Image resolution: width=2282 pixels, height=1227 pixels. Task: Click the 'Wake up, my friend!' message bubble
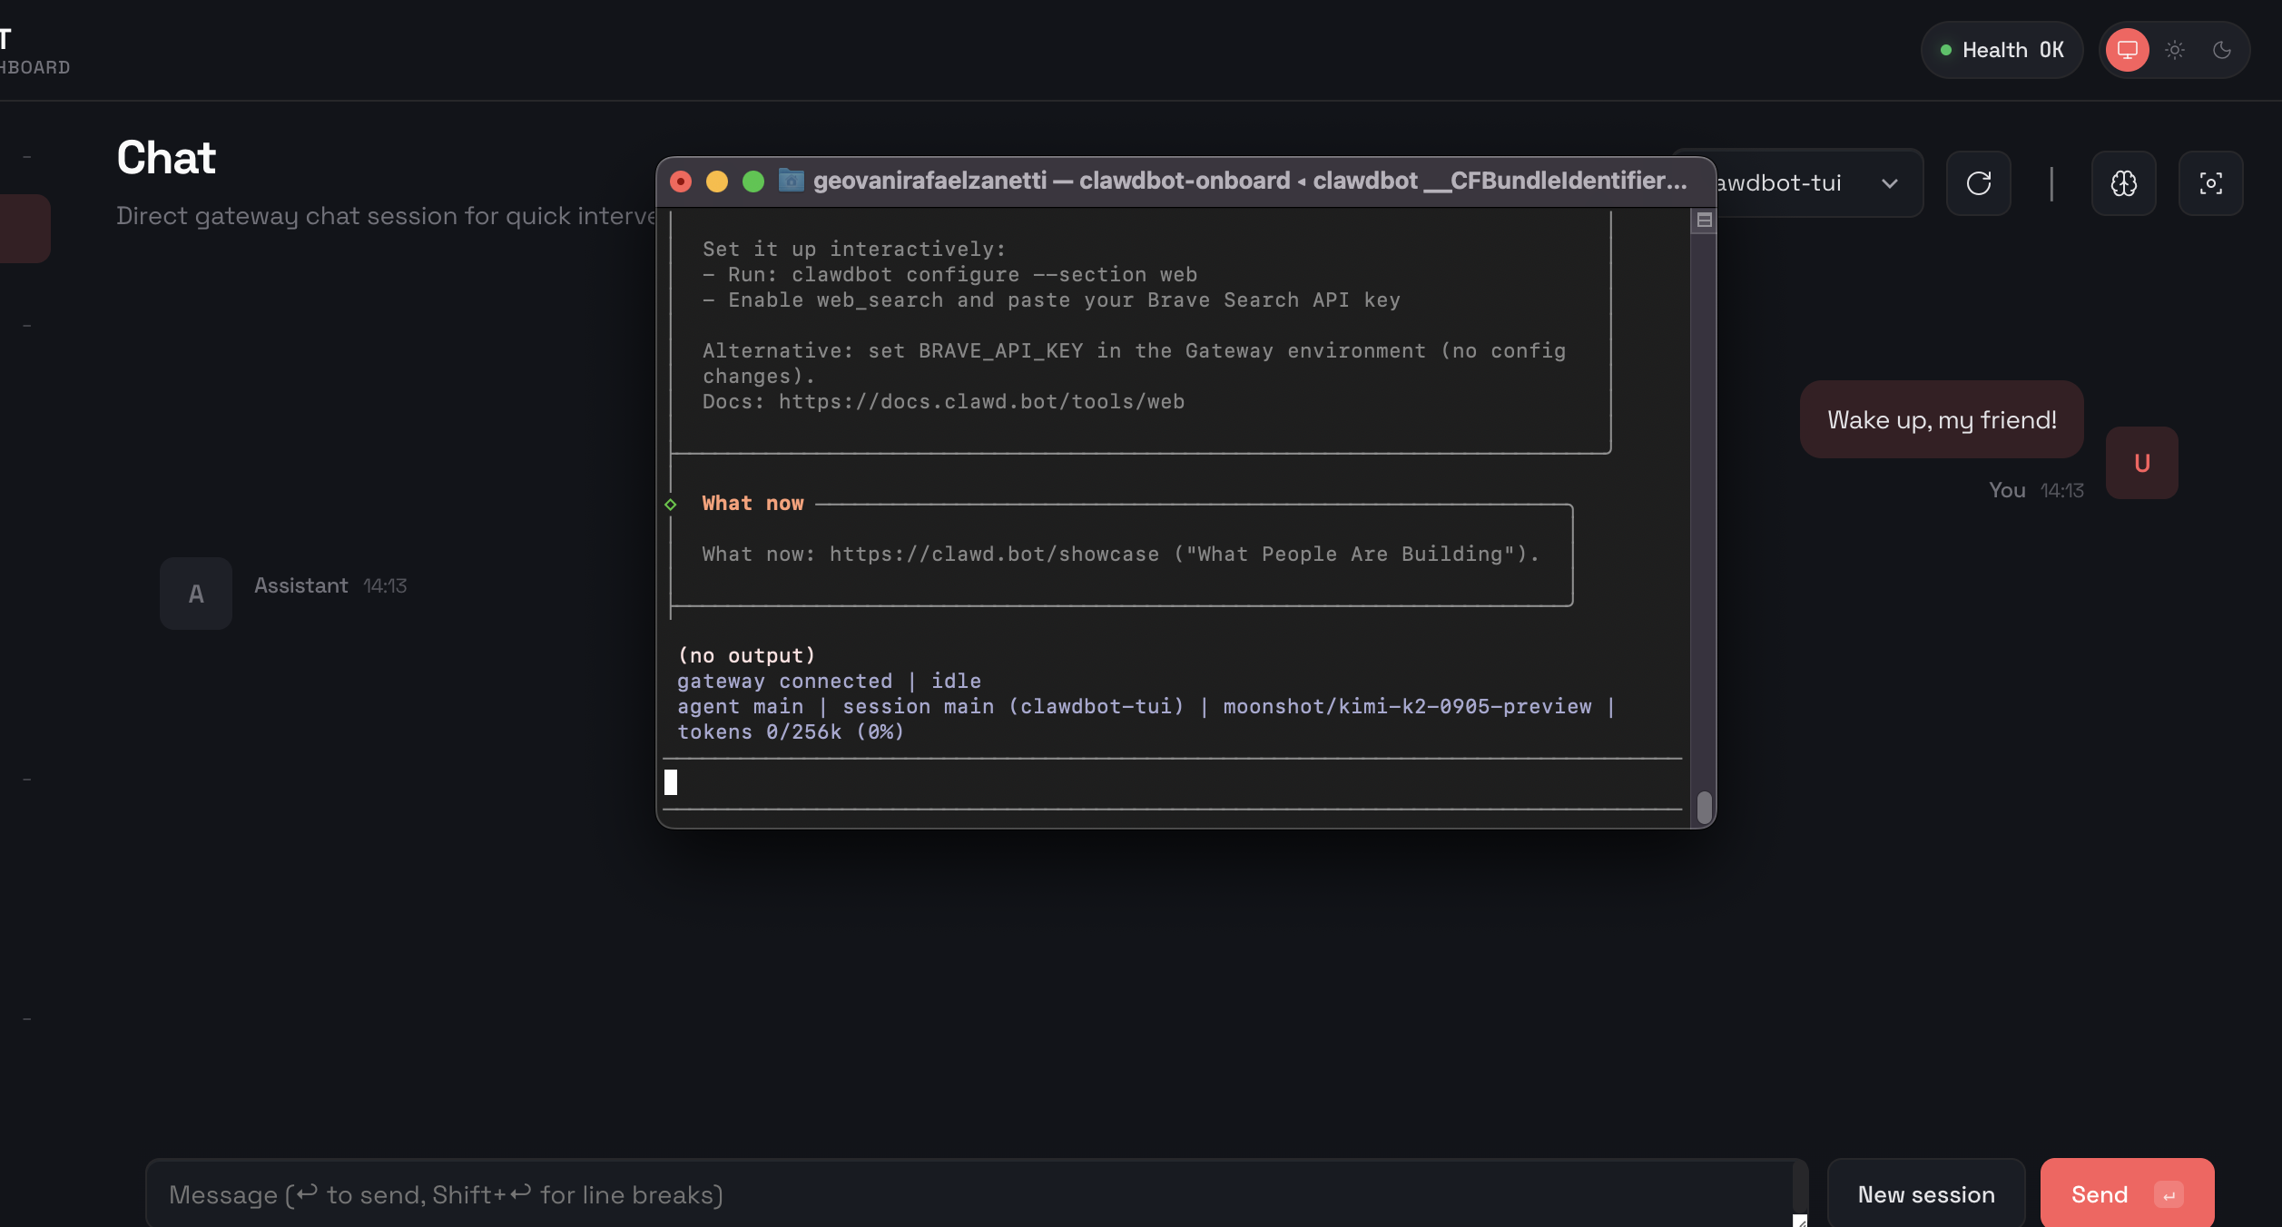pos(1941,419)
